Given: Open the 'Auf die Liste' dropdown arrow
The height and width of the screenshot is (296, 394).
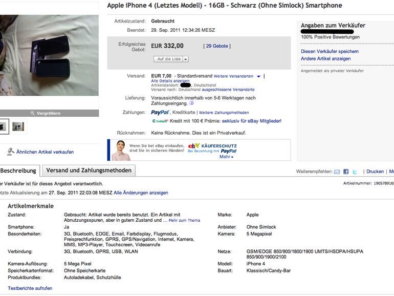Looking at the screenshot, I should click(185, 59).
